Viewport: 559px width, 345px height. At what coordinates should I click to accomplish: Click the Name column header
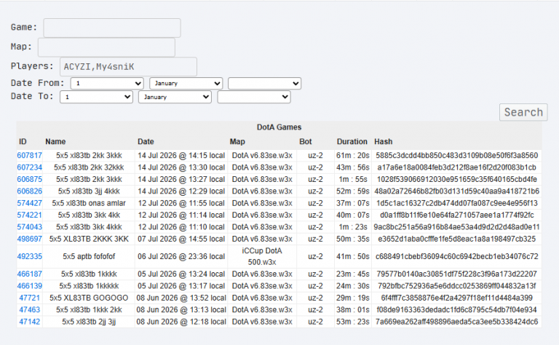[x=55, y=141]
